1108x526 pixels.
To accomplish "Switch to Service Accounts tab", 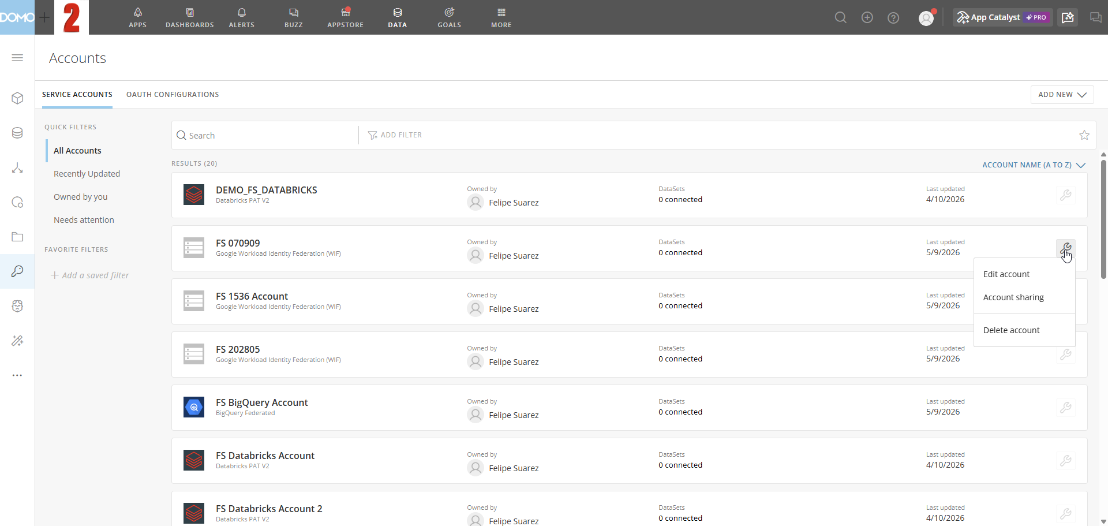I will 77,95.
